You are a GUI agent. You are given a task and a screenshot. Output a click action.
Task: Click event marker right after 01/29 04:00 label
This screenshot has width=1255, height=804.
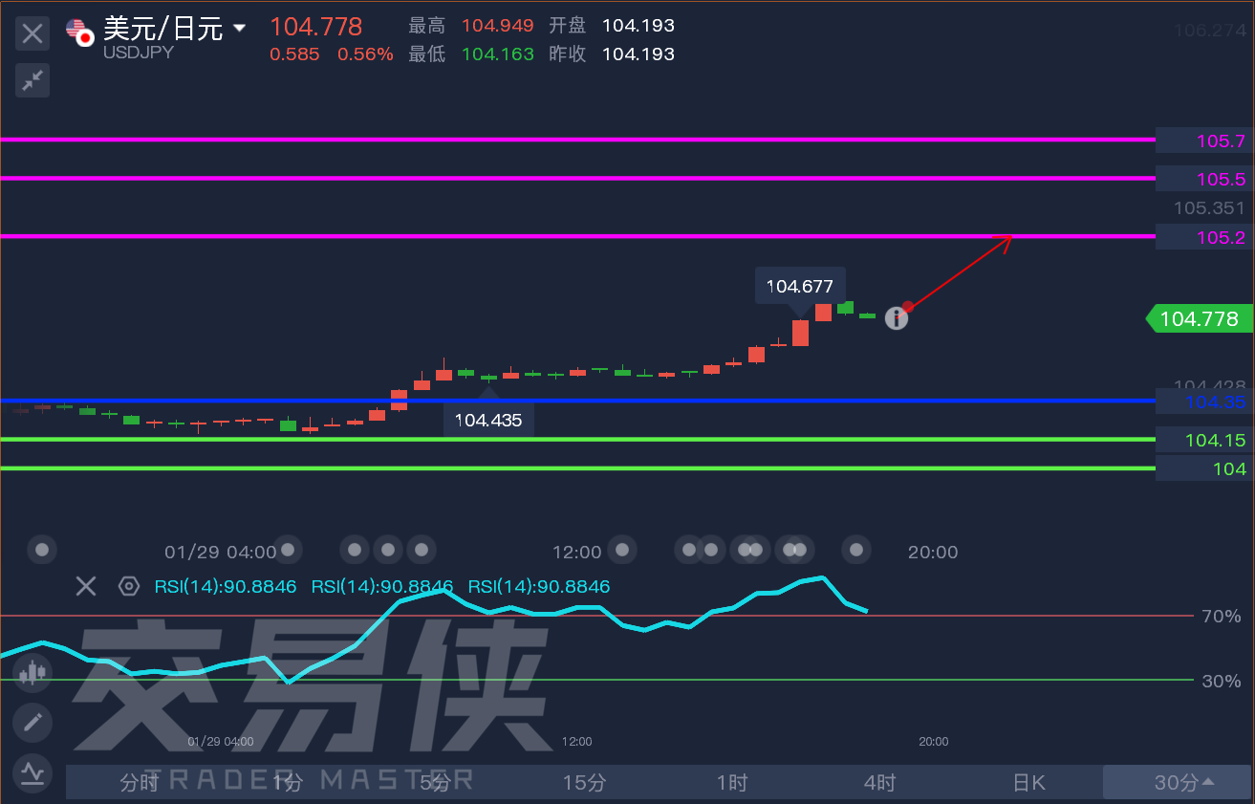point(289,550)
